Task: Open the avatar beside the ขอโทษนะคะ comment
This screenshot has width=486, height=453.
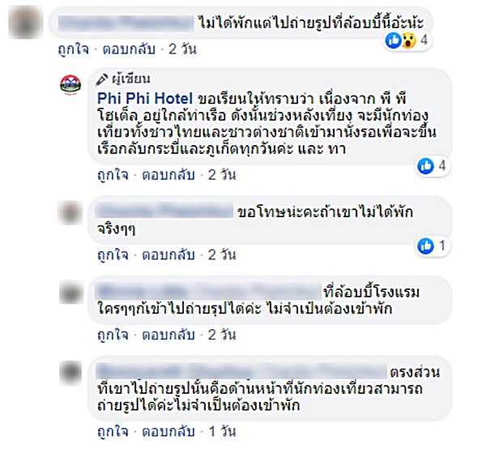Action: coord(70,212)
